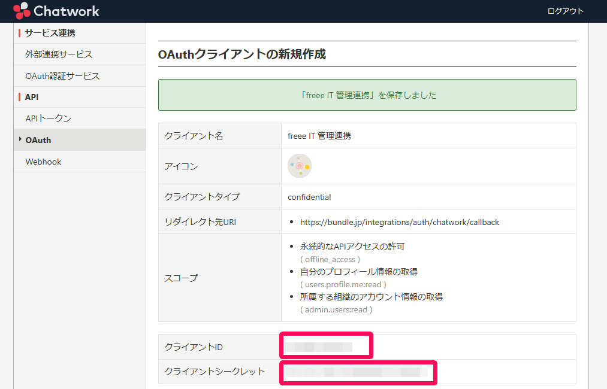The height and width of the screenshot is (389, 607).
Task: Open Webhook in the sidebar
Action: point(79,162)
